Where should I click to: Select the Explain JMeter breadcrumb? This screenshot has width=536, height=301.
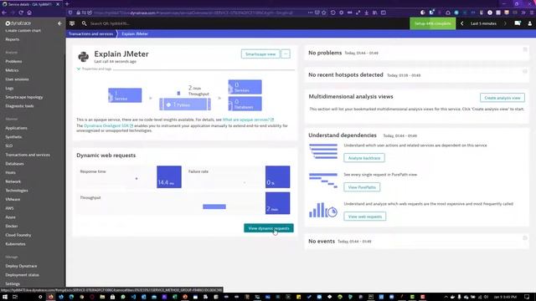point(135,33)
